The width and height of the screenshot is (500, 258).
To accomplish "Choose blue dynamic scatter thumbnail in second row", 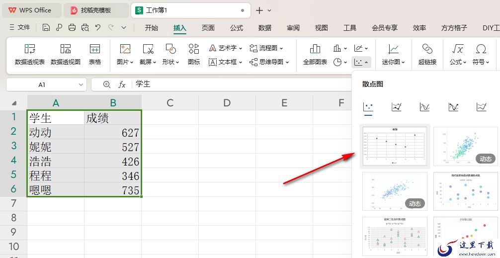I will (395, 191).
